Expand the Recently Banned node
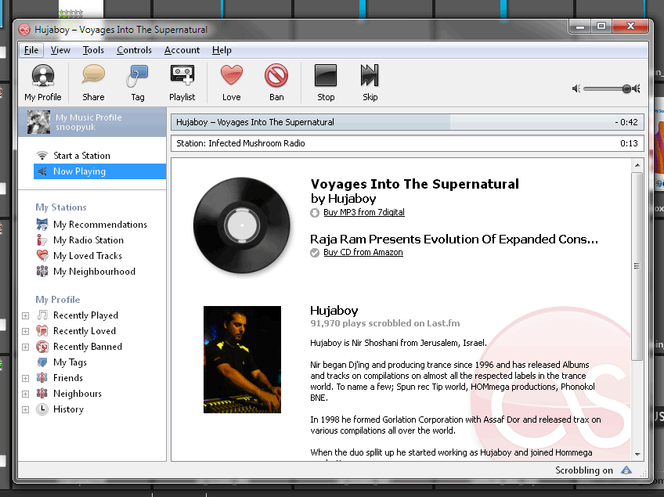 click(x=25, y=348)
